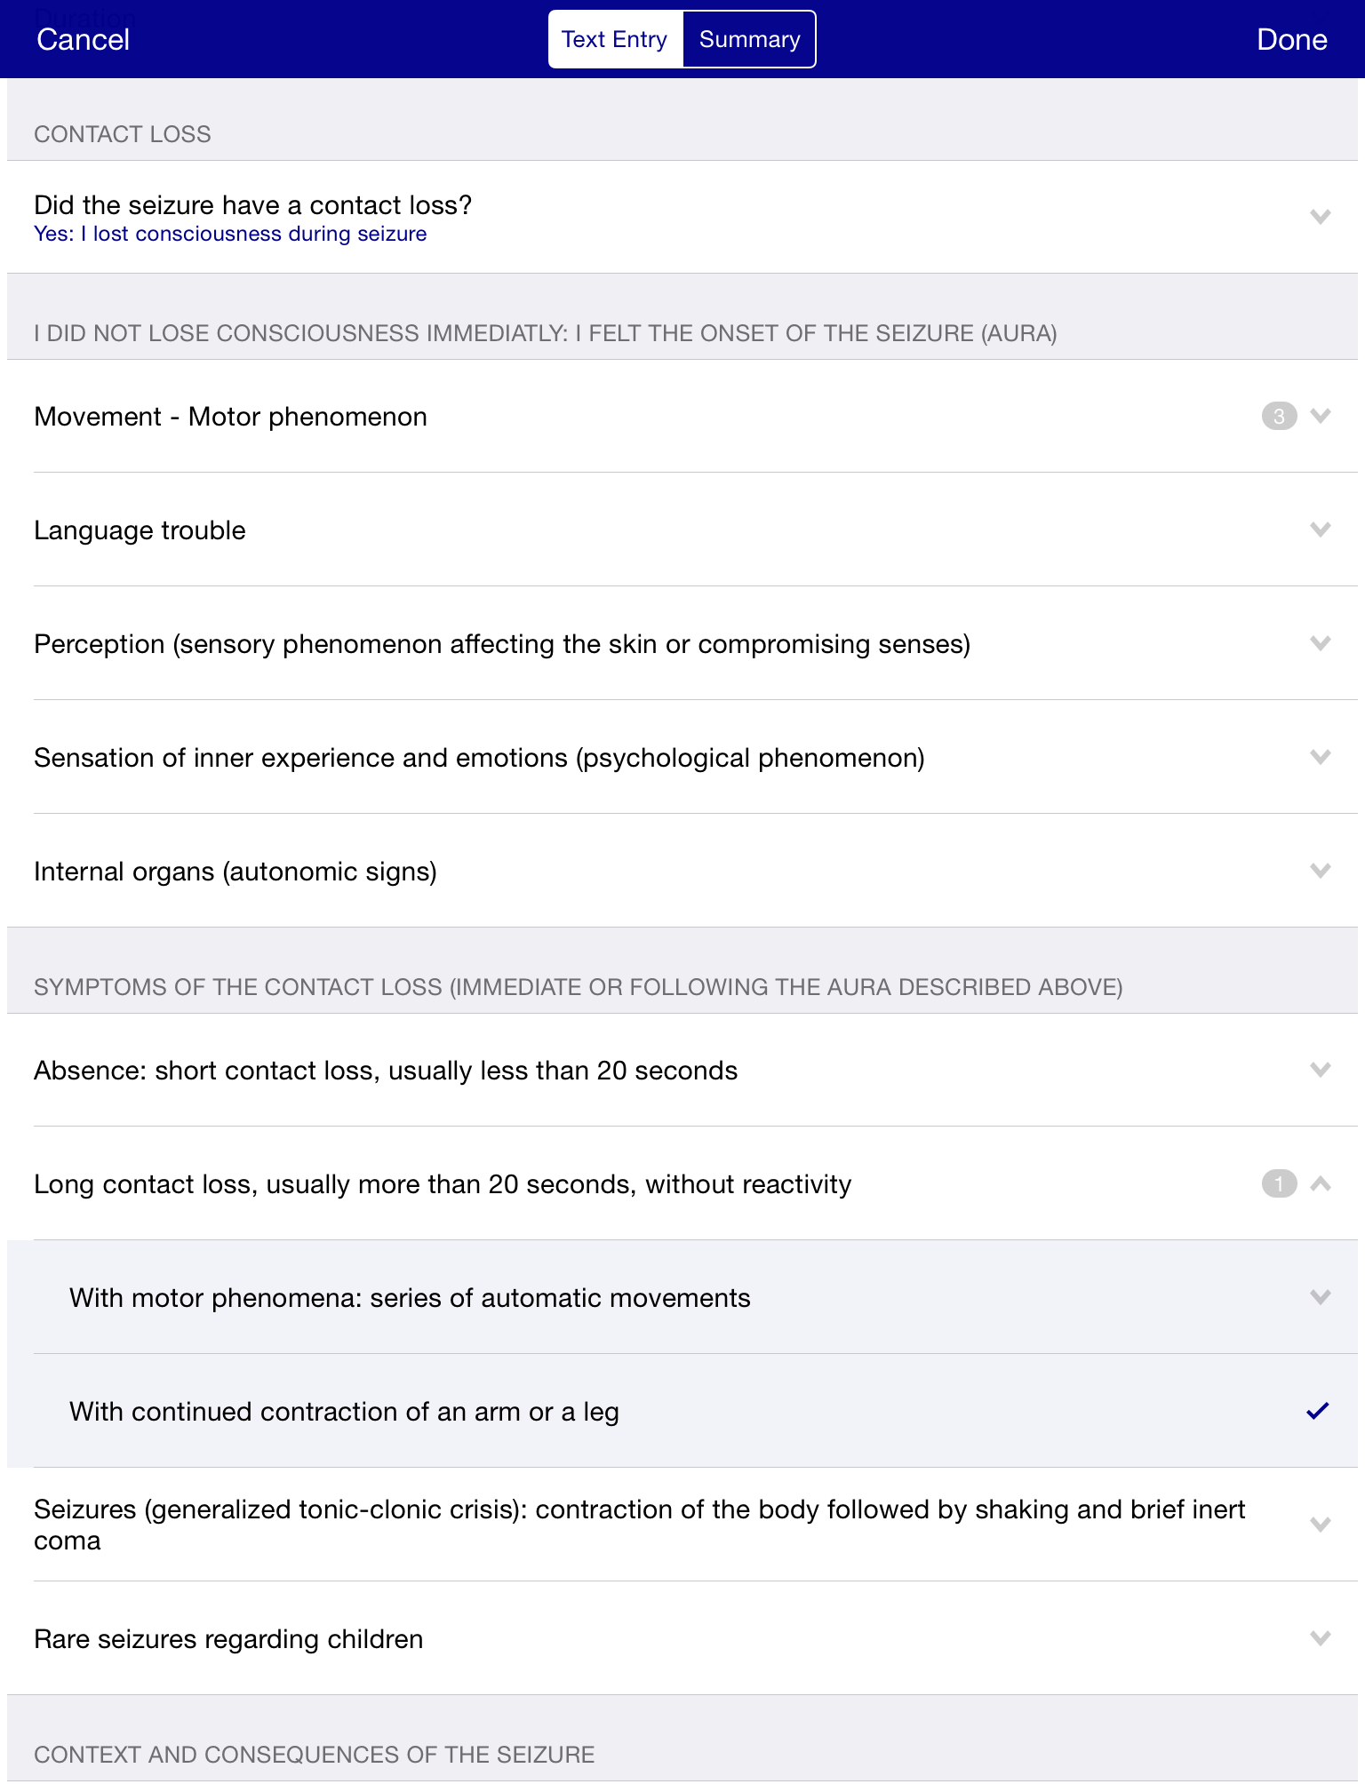Expand the contact loss question chevron
The width and height of the screenshot is (1365, 1784).
point(1320,217)
